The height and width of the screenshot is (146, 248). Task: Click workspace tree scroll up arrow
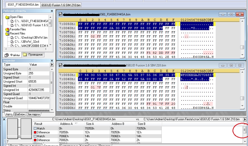click(x=50, y=17)
